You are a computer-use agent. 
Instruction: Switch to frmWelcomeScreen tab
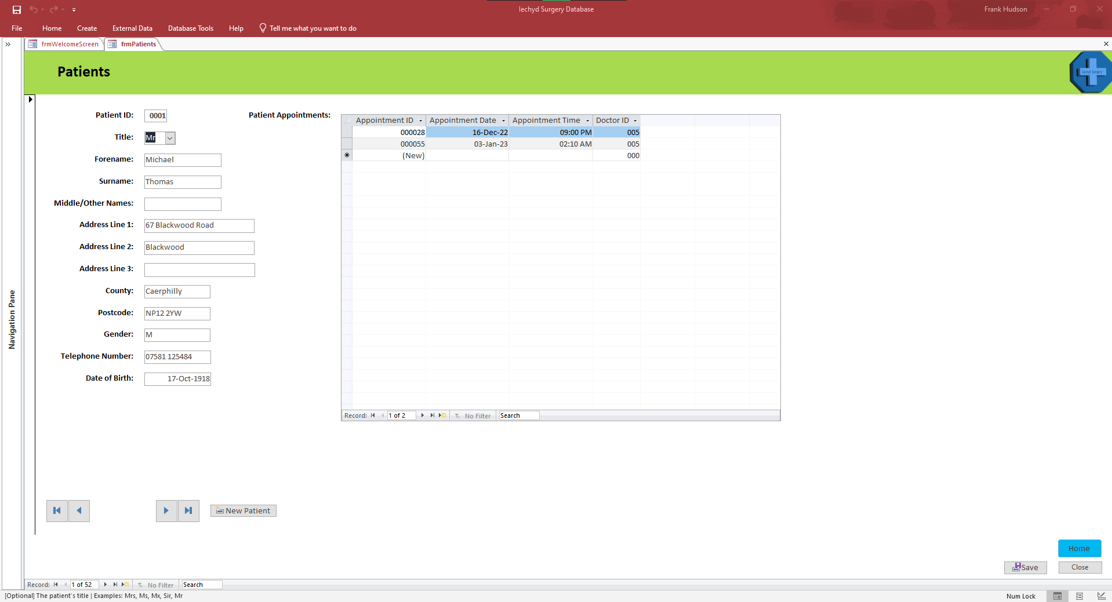click(64, 44)
